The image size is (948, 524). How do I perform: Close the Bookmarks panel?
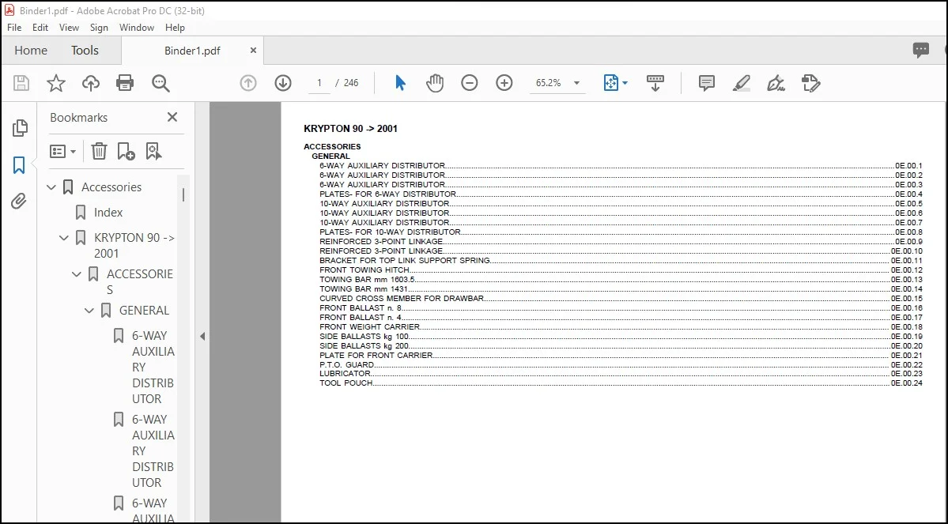coord(172,117)
